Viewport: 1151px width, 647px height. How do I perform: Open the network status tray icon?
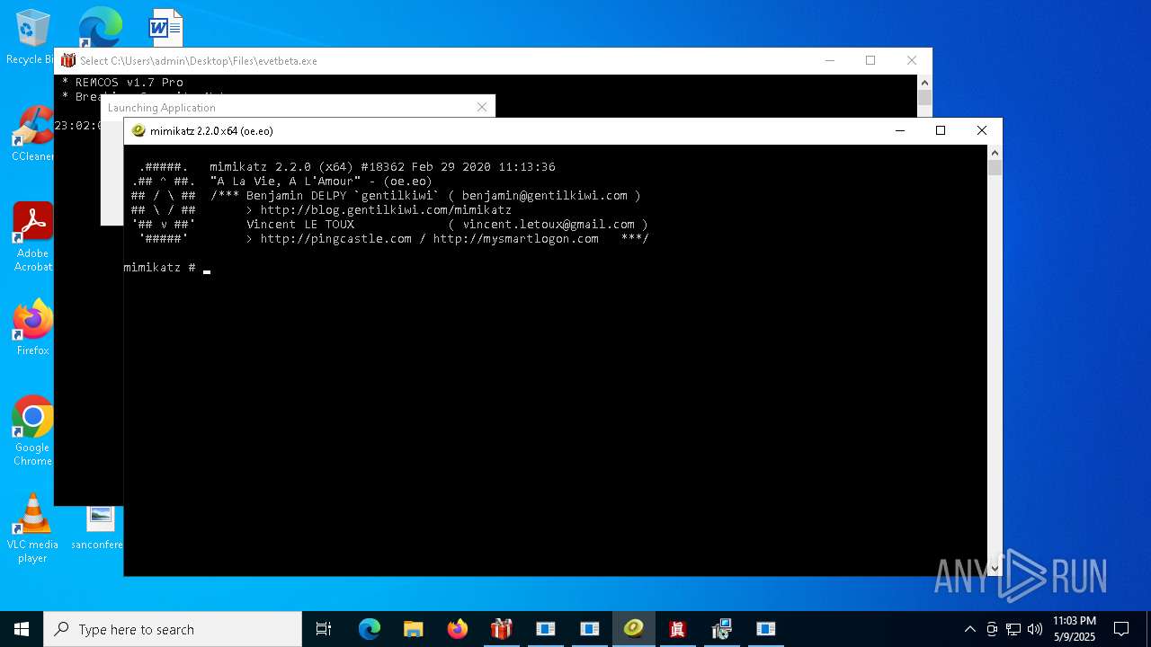pyautogui.click(x=1013, y=629)
